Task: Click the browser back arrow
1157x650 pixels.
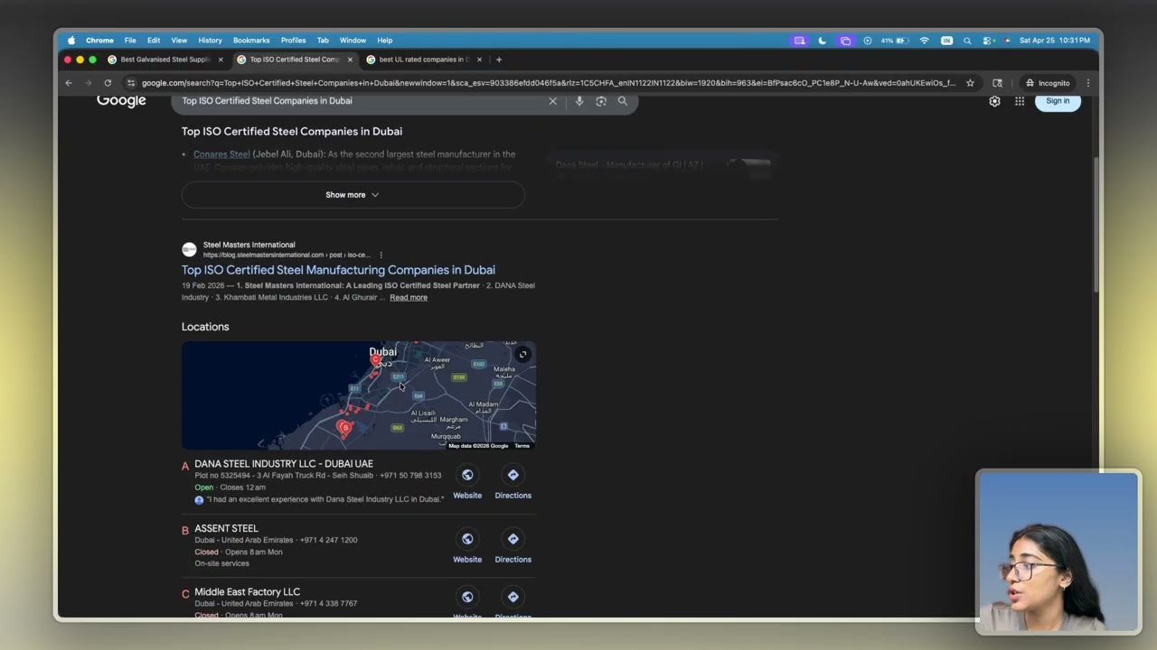Action: click(x=69, y=83)
